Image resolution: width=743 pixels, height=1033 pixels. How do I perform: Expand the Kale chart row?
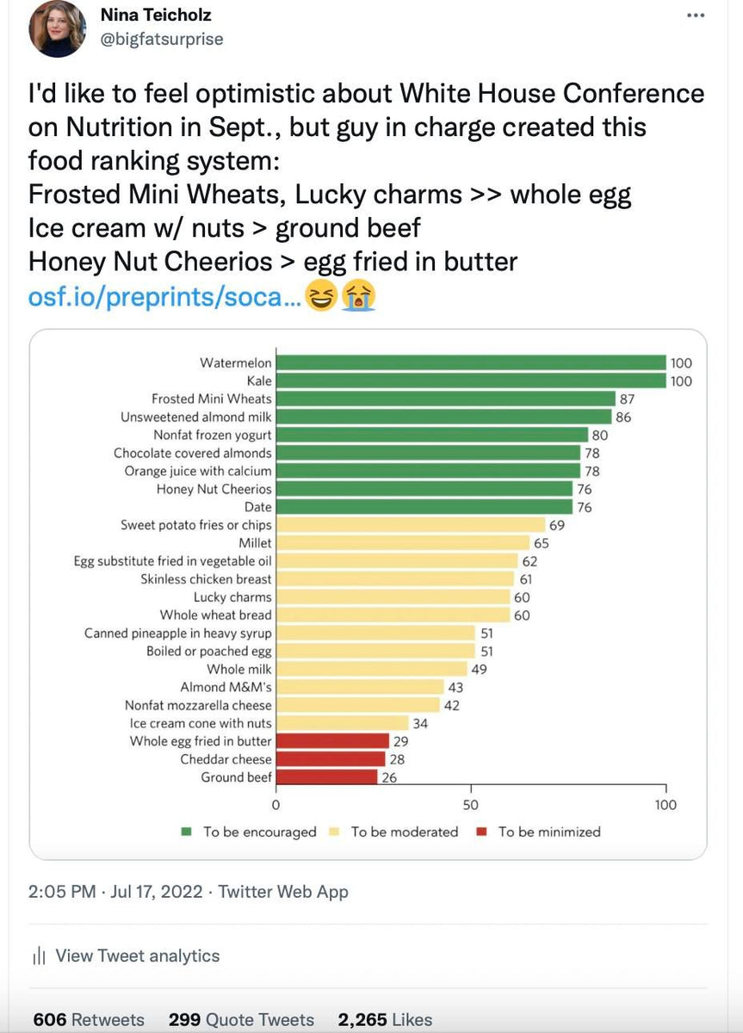[469, 380]
